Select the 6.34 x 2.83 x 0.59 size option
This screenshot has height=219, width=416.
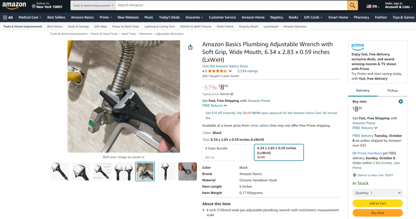(278, 152)
